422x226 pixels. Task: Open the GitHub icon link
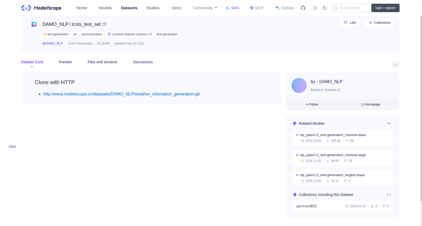[303, 8]
